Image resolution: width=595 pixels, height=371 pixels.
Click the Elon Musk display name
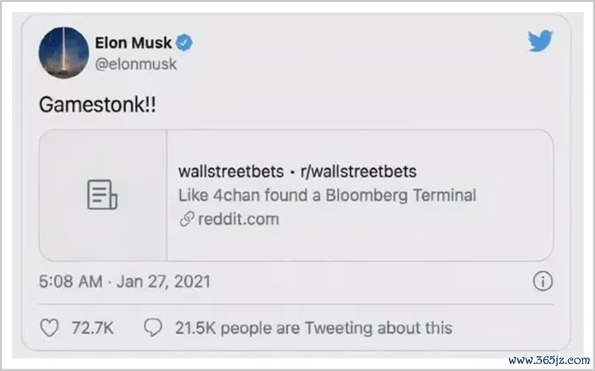[x=133, y=42]
